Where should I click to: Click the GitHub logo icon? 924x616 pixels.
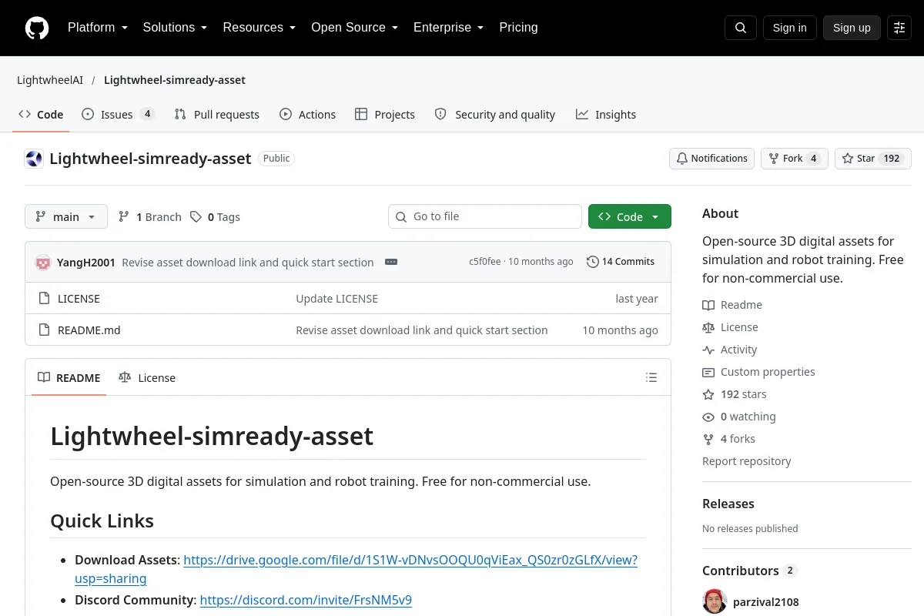click(x=37, y=28)
